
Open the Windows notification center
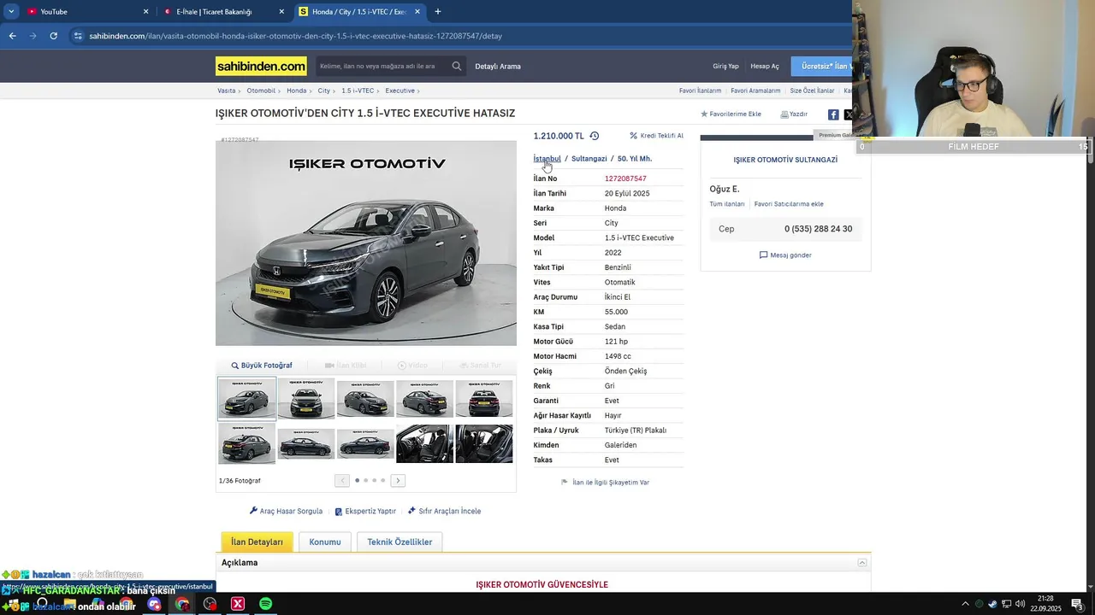click(x=1076, y=604)
